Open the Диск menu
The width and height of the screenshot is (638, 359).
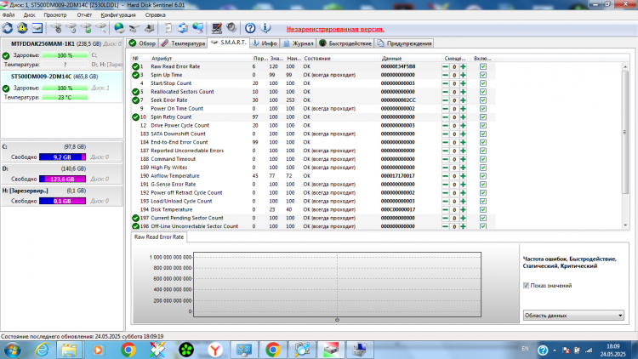(x=29, y=15)
